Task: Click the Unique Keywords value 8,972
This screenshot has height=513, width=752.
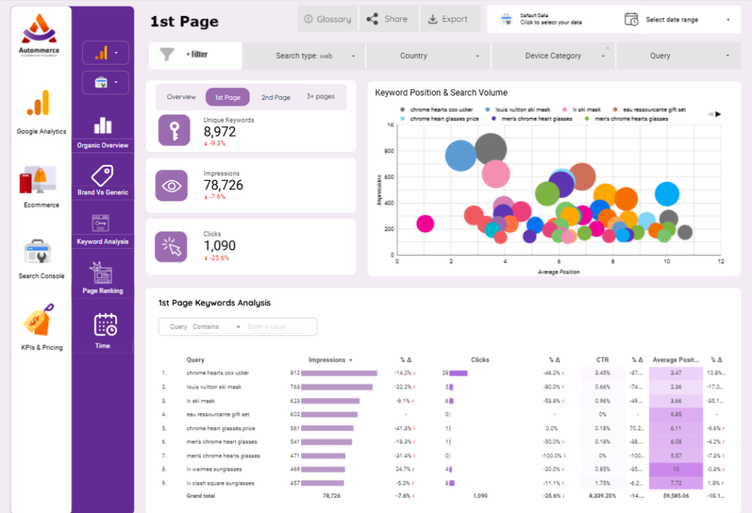Action: pos(220,132)
